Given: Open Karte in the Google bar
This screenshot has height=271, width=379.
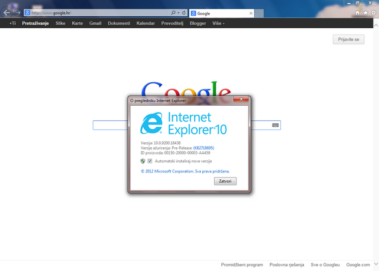Looking at the screenshot, I should click(78, 23).
